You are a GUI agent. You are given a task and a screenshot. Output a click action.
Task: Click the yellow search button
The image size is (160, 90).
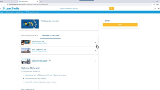112,8
